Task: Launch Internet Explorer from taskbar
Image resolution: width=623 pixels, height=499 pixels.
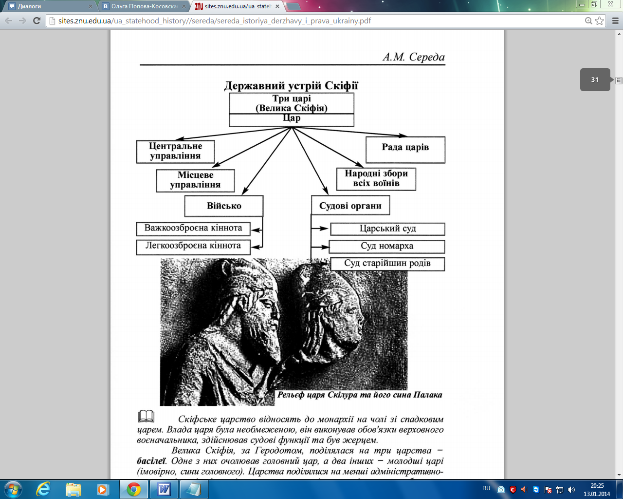Action: tap(43, 489)
